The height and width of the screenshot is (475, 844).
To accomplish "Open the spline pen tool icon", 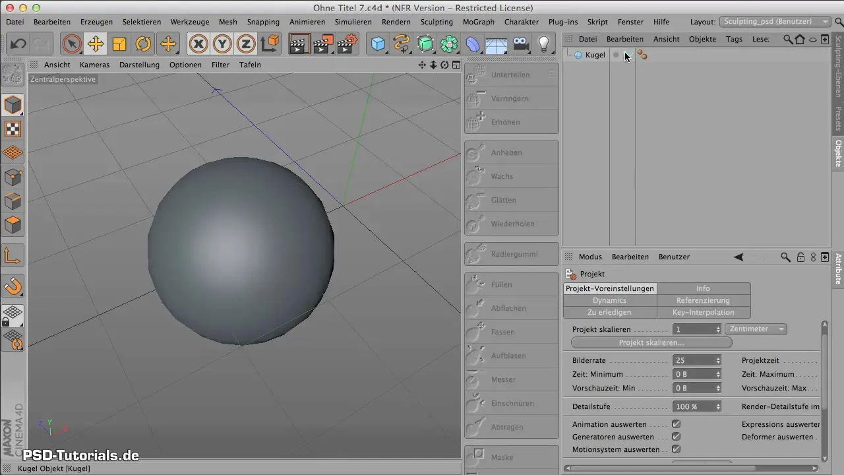I will 402,44.
